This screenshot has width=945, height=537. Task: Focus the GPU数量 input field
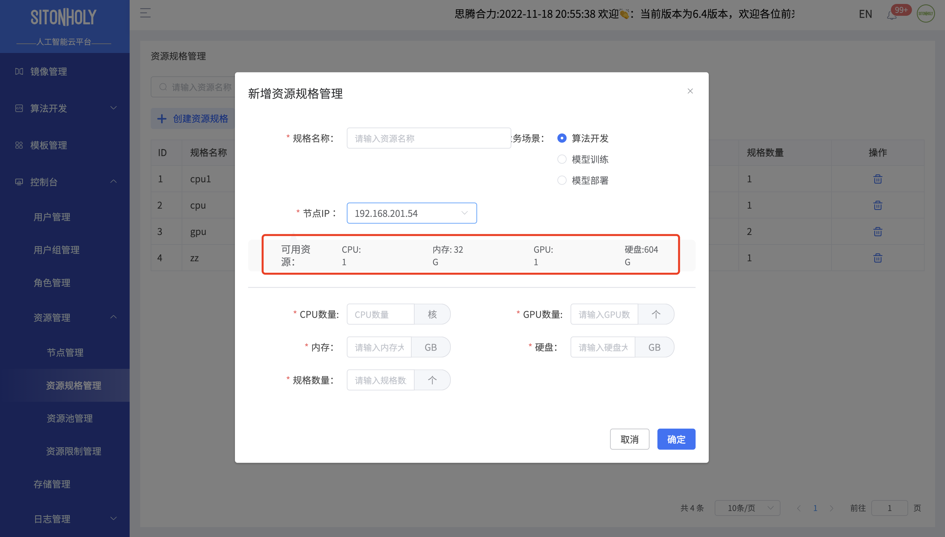click(604, 314)
